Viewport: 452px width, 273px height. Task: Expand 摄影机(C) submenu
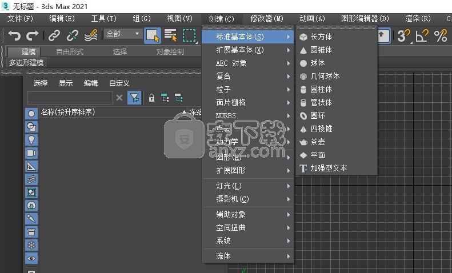(247, 199)
